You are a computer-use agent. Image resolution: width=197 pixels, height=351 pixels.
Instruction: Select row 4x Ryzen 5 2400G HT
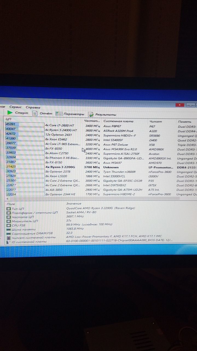61,130
